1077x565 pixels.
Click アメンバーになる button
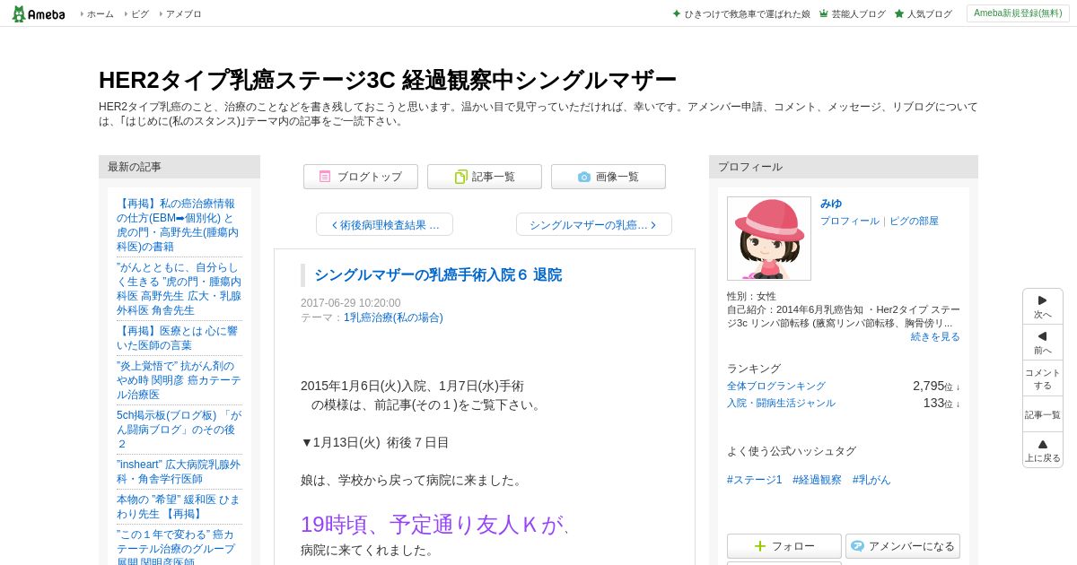click(x=903, y=546)
